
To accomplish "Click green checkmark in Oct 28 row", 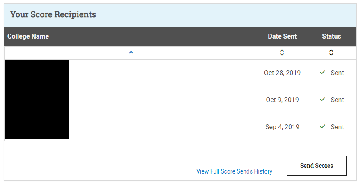I will coord(322,72).
